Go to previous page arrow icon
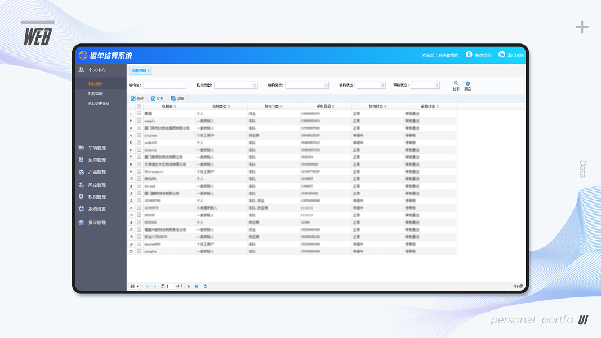The height and width of the screenshot is (338, 601). (155, 286)
